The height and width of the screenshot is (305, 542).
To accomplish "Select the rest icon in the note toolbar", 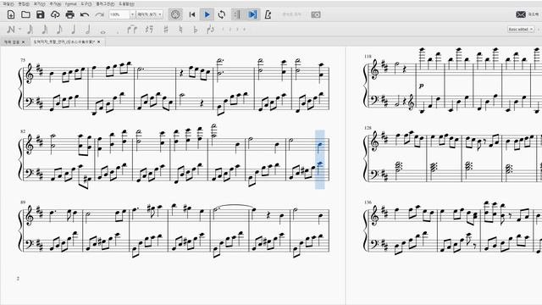I will coord(149,30).
